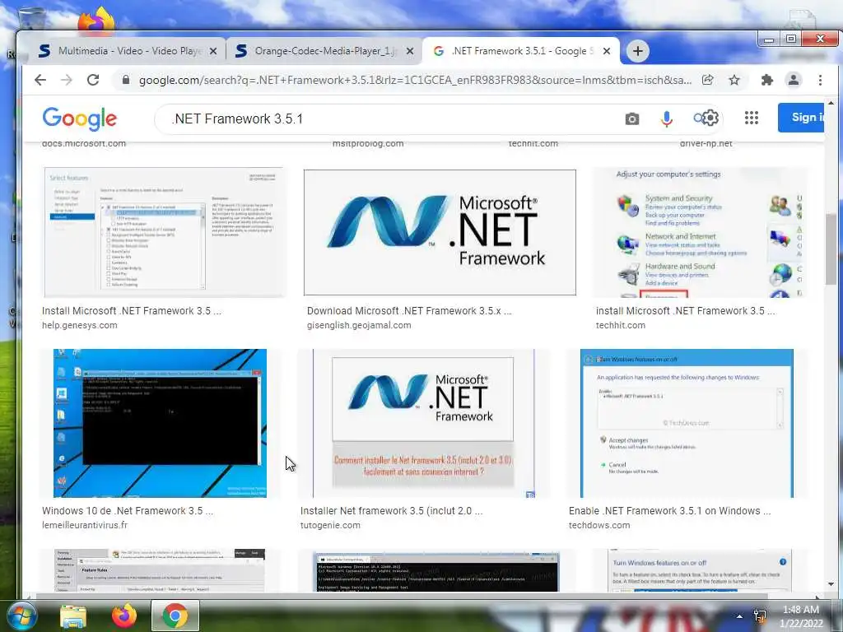Open the techhit.com Control Panel image

(700, 232)
